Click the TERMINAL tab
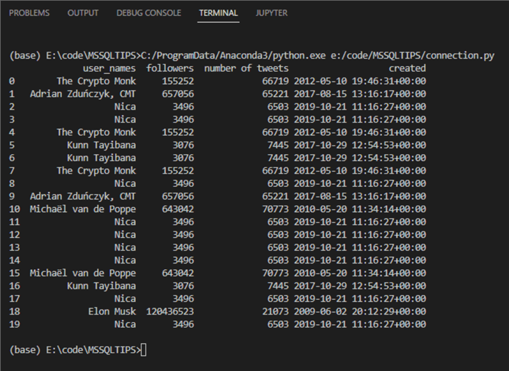This screenshot has width=509, height=371. [x=218, y=13]
